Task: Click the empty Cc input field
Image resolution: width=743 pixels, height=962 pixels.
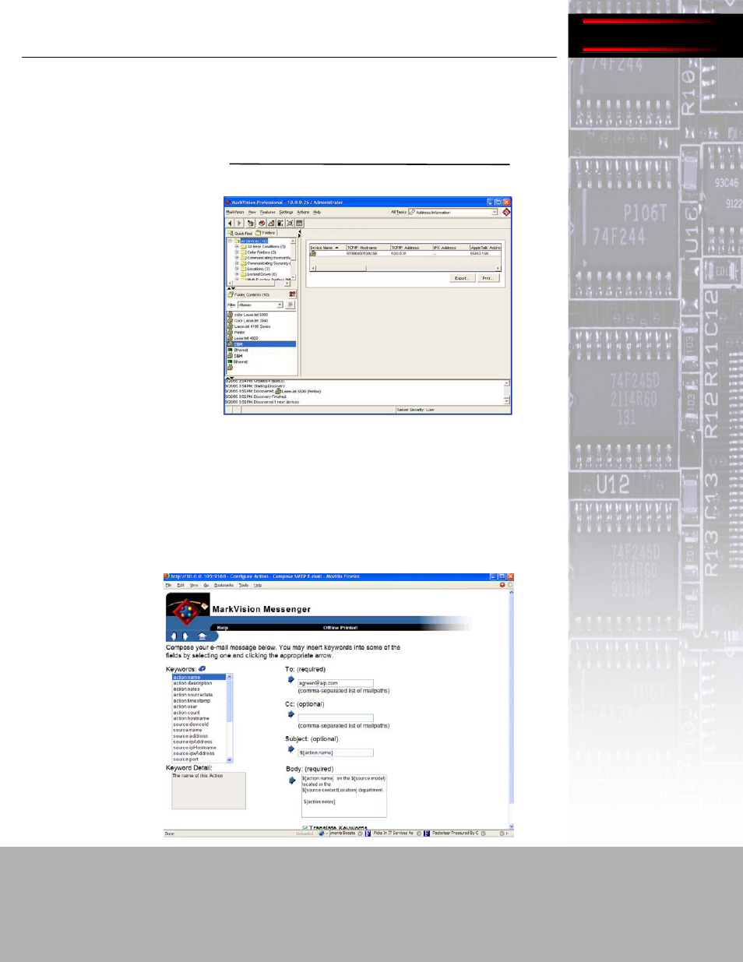Action: click(336, 718)
